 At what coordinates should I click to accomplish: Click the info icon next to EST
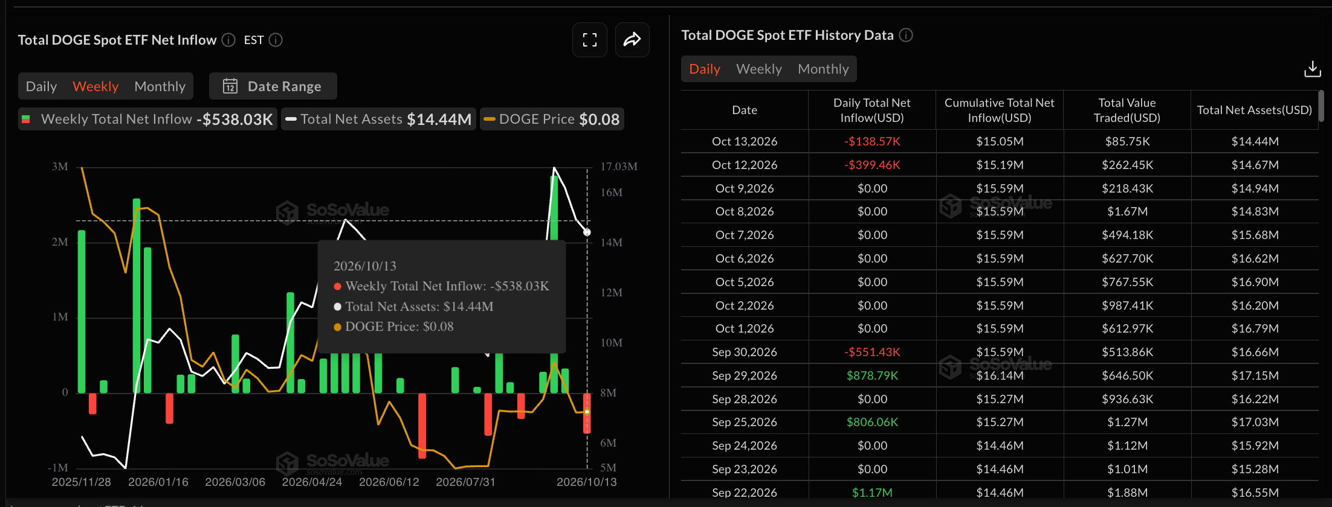(x=276, y=40)
